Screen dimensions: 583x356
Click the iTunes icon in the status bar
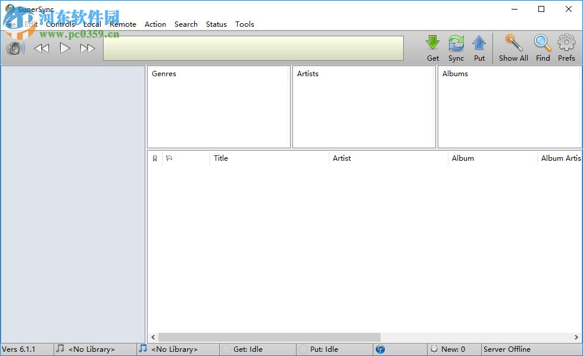click(x=380, y=349)
